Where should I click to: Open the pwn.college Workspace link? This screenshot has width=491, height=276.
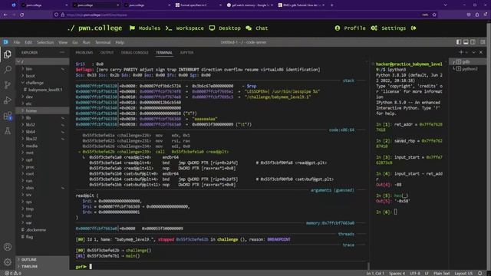(184, 28)
